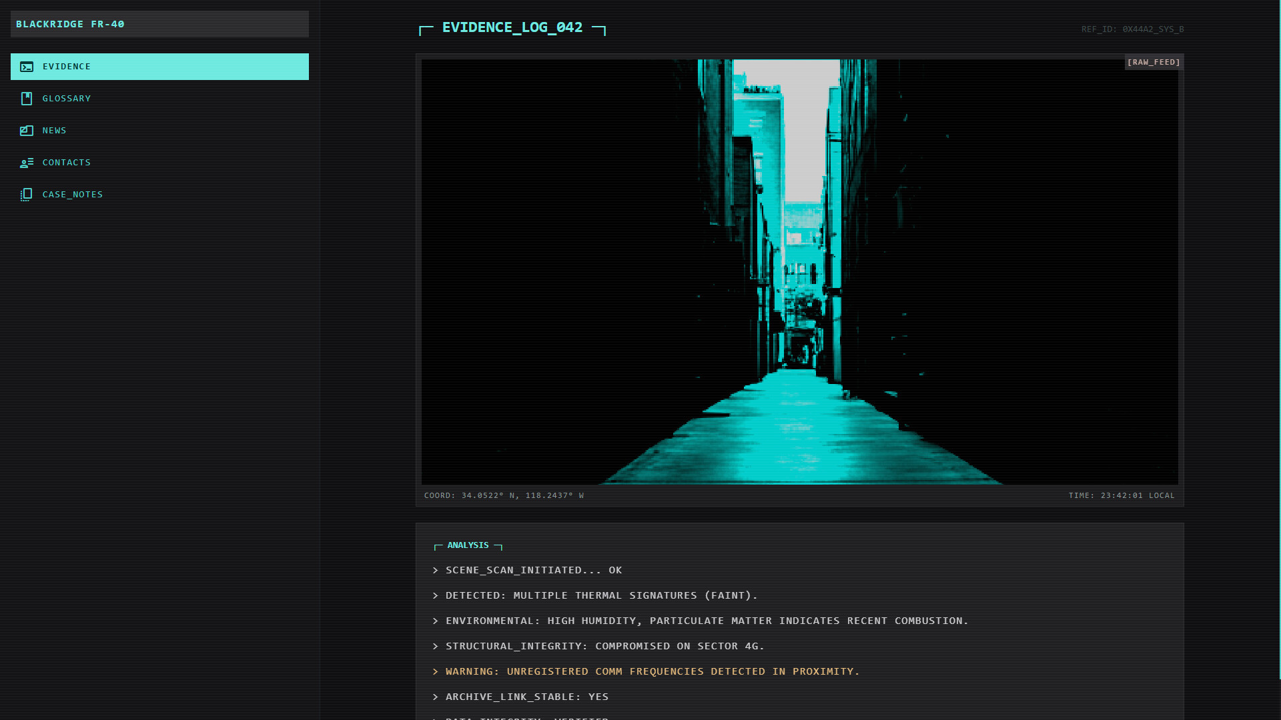Click the [RAW_FEED] badge on image
The width and height of the screenshot is (1281, 720).
[x=1154, y=62]
